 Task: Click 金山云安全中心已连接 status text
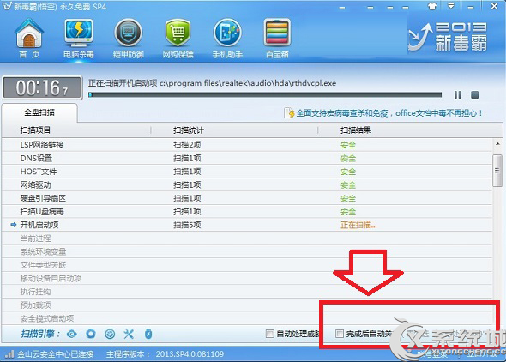[x=56, y=354]
